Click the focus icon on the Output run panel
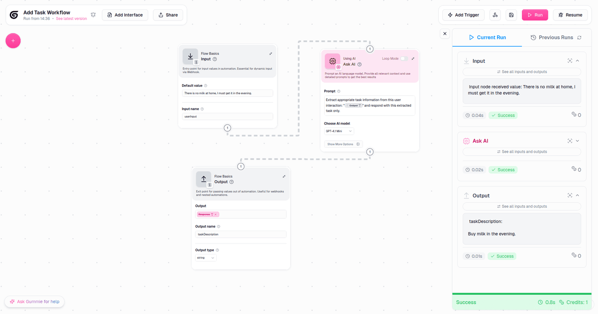The image size is (598, 314). tap(570, 195)
